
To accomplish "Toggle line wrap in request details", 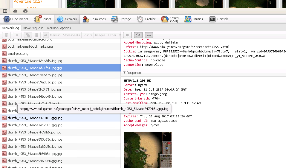I will tap(149, 35).
